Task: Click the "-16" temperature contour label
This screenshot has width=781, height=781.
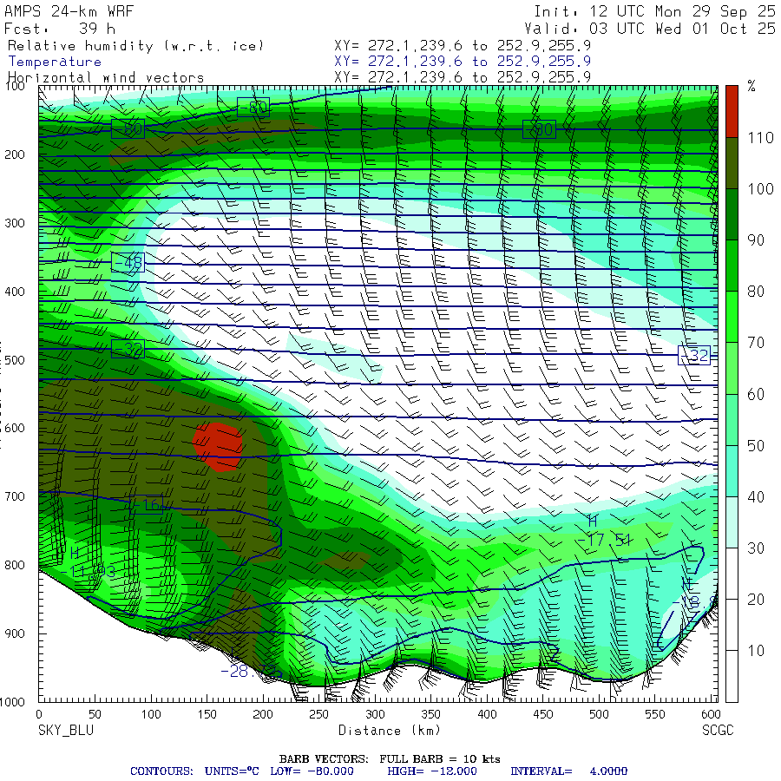Action: coord(147,505)
